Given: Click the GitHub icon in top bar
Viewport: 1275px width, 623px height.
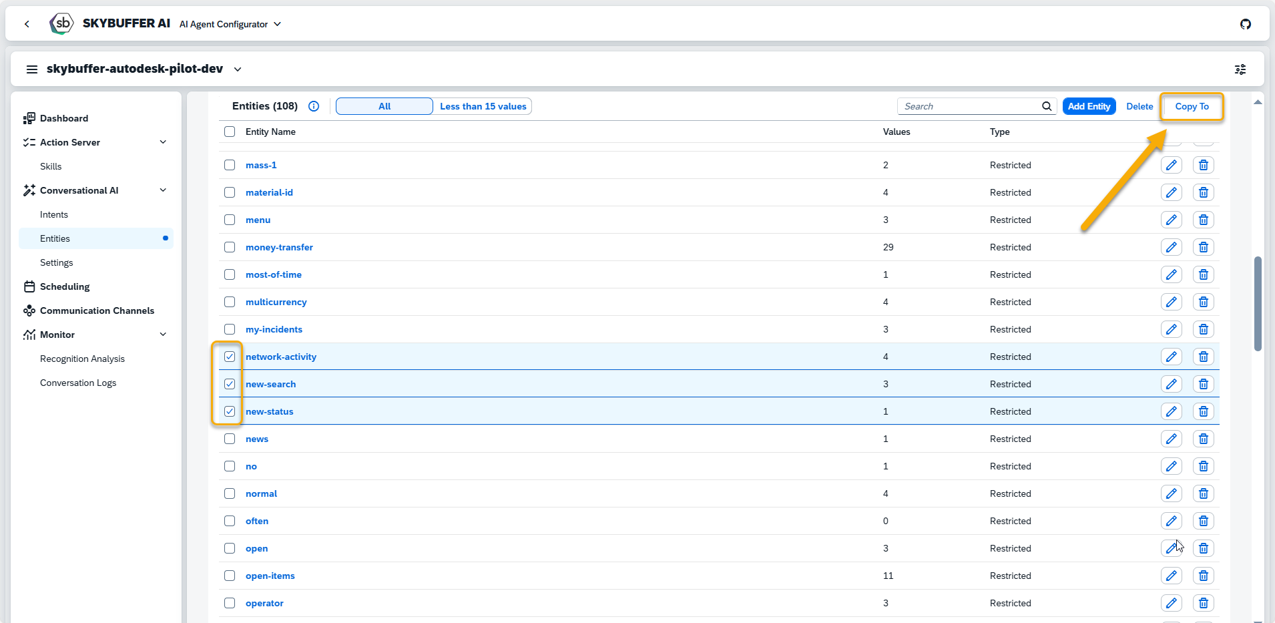Looking at the screenshot, I should [1245, 24].
